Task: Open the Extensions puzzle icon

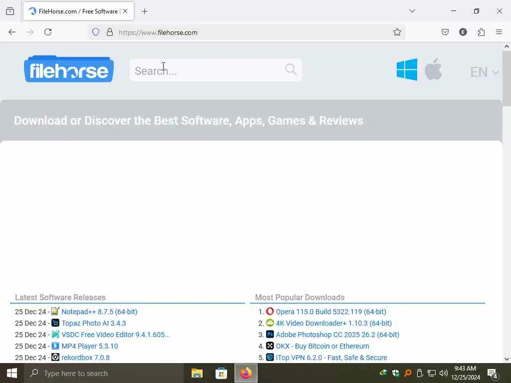Action: pyautogui.click(x=481, y=32)
